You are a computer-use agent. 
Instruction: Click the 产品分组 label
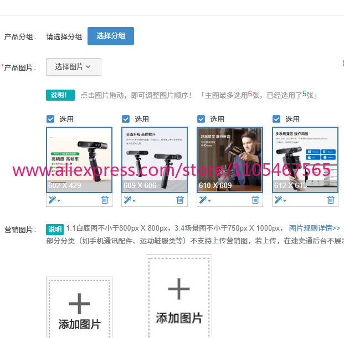coord(20,37)
